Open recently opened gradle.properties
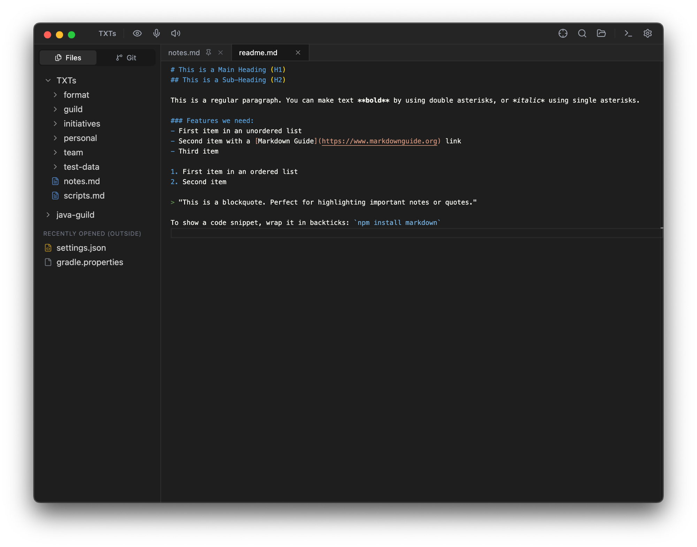The height and width of the screenshot is (547, 697). [90, 262]
